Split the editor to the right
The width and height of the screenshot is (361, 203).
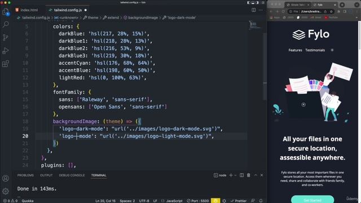coord(253,10)
